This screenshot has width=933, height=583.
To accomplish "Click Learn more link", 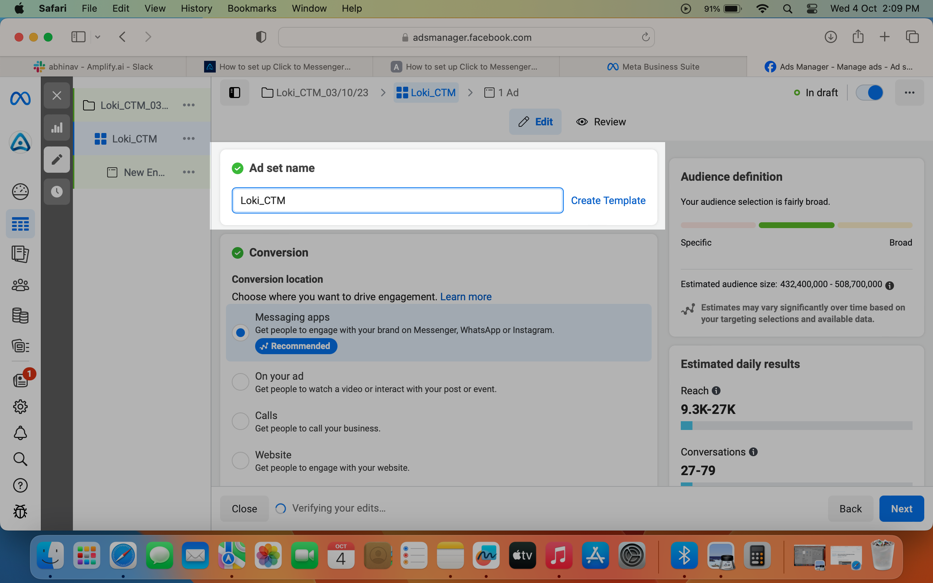I will click(466, 297).
